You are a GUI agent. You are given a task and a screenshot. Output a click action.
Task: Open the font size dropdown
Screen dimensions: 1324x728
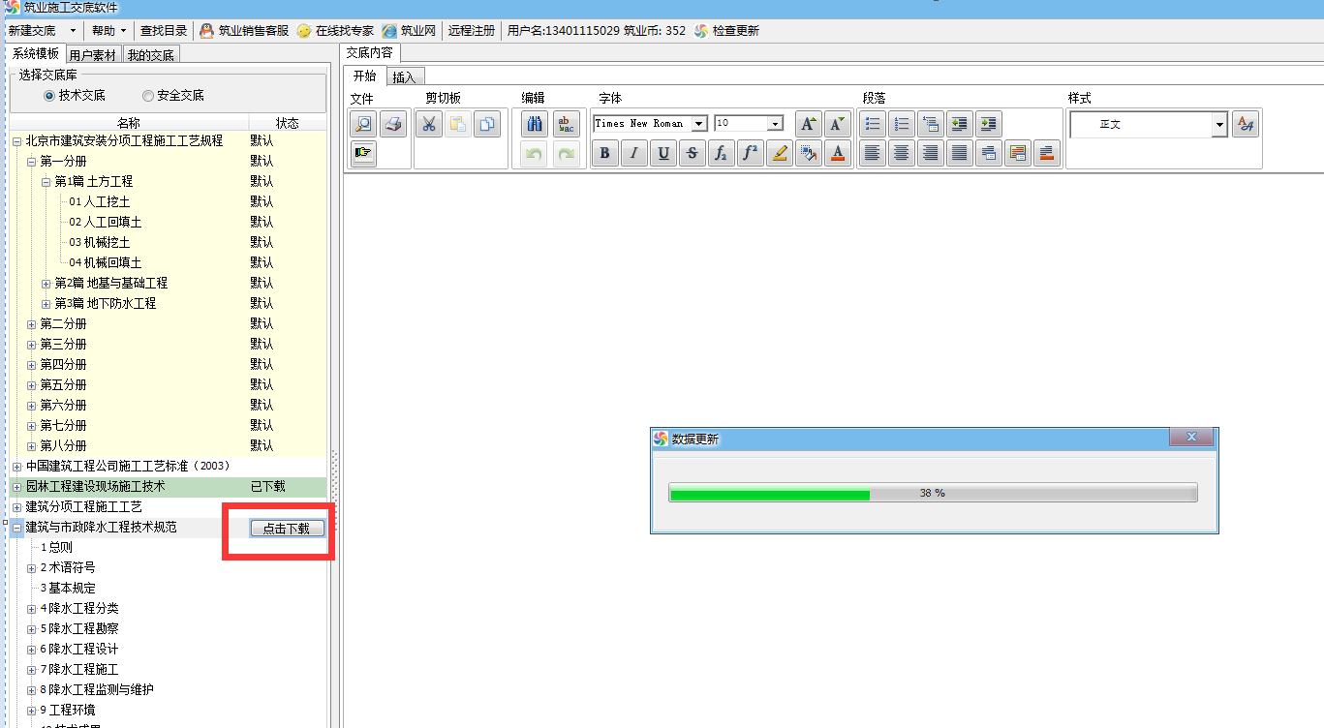[775, 124]
